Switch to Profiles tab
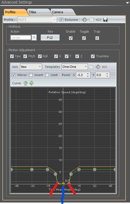This screenshot has width=130, height=204. tap(15, 12)
